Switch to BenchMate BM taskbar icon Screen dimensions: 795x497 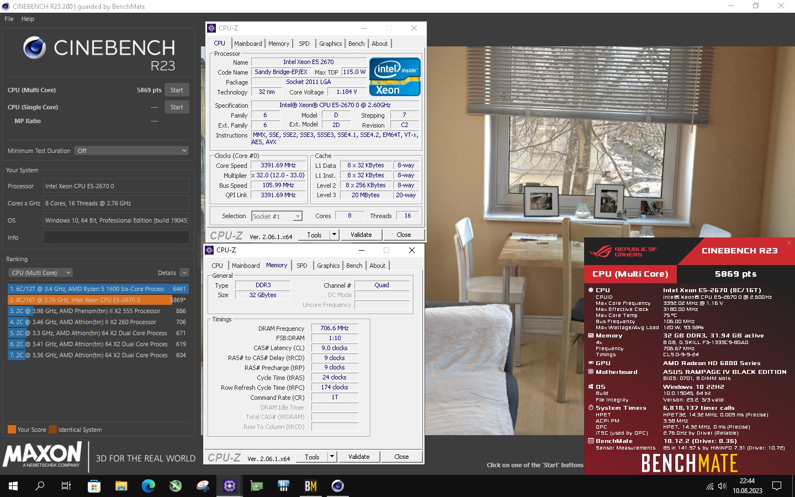311,486
